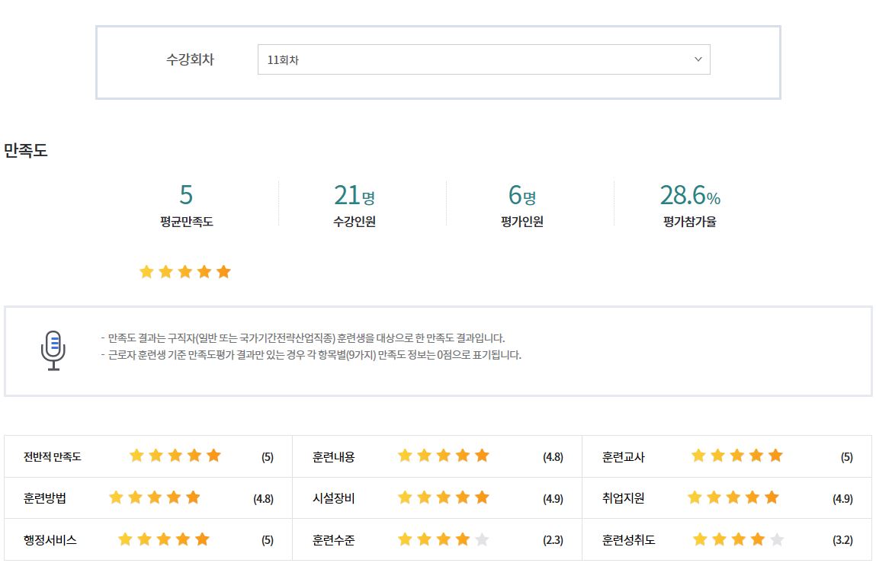Click the 행정서비스 star rating
This screenshot has width=876, height=579.
pos(164,539)
